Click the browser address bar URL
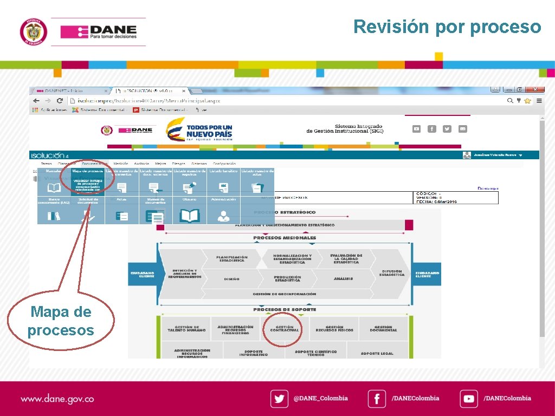The image size is (555, 416). 149,101
